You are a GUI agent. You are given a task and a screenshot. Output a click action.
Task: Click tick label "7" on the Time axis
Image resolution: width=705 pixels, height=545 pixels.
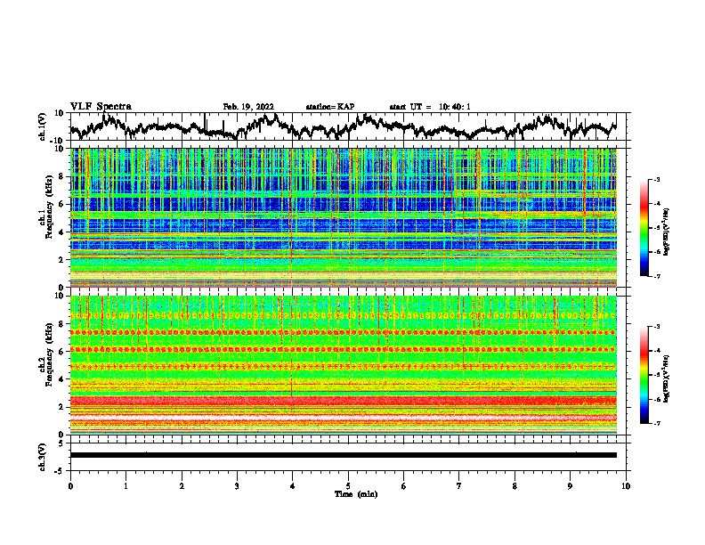pos(459,486)
